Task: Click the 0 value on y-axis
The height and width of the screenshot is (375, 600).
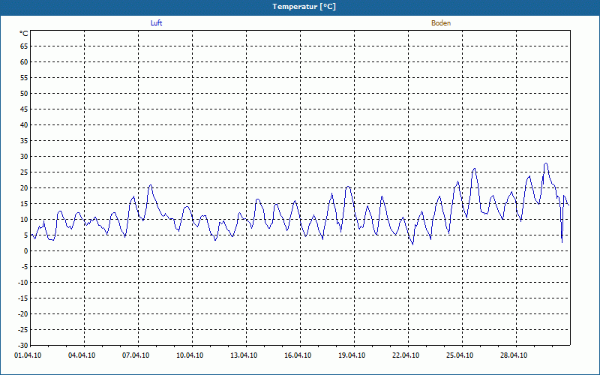Action: (26, 251)
